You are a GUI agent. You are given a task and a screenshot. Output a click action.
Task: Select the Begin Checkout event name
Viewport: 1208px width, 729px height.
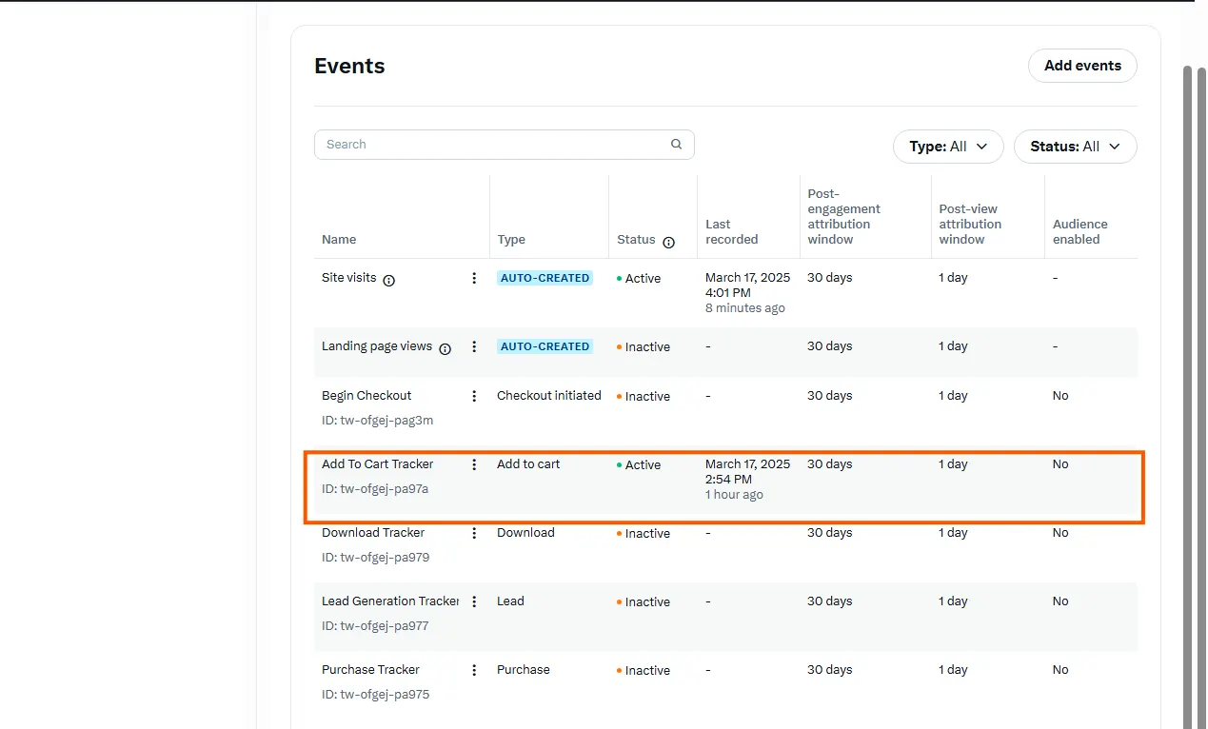point(366,396)
